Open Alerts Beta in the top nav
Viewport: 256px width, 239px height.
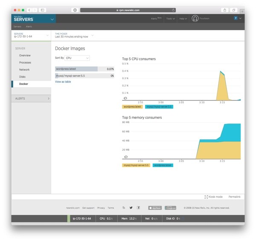click(156, 18)
